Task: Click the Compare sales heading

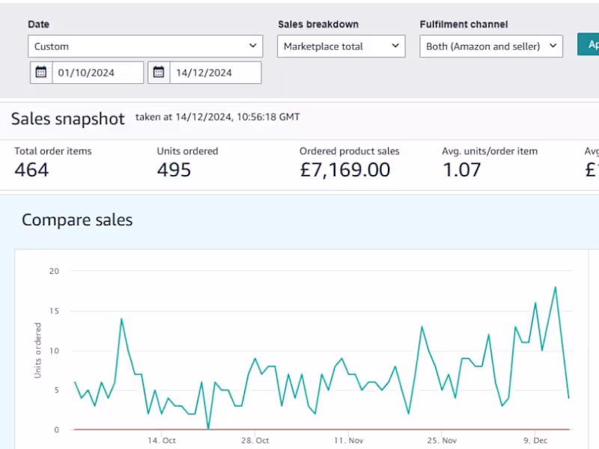Action: pyautogui.click(x=77, y=220)
